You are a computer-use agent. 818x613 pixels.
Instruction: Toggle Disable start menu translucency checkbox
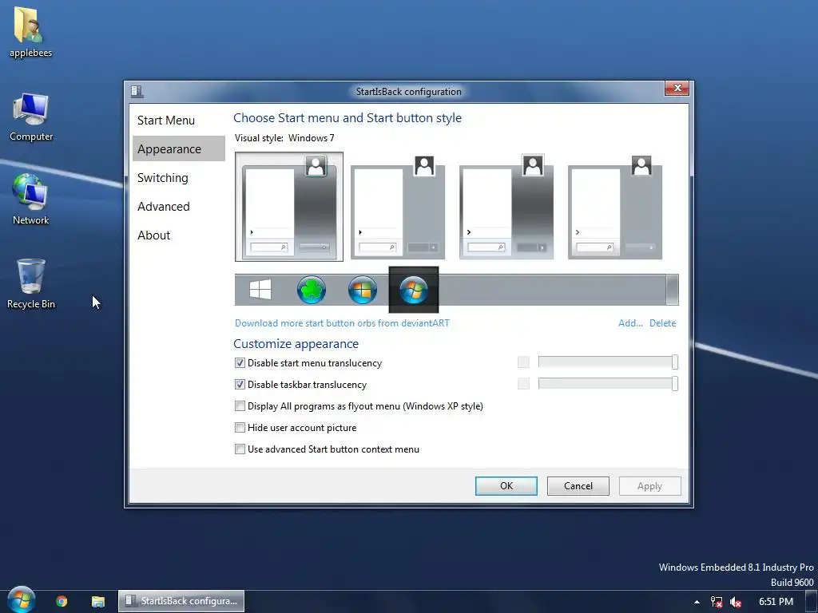[x=240, y=363]
